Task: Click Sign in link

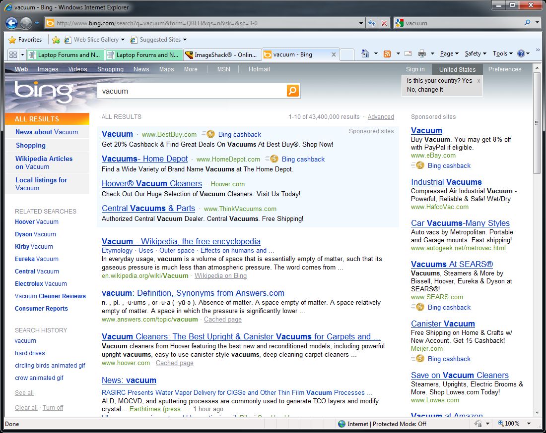Action: click(415, 69)
